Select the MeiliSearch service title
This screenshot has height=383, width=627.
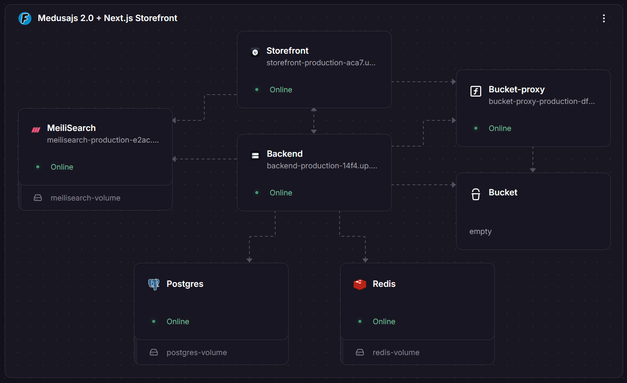[x=71, y=128]
